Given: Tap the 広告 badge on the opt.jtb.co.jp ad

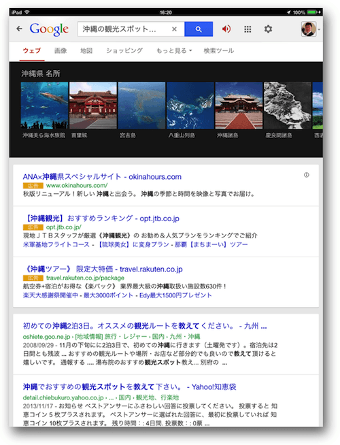Looking at the screenshot, I should 33,227.
